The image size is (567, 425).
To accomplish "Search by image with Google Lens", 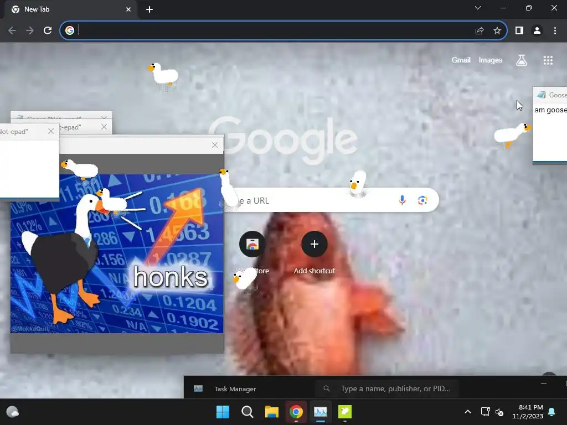I will tap(422, 200).
